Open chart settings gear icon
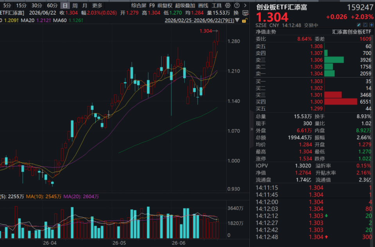Viewport: 375px width, 247px height. tap(228, 5)
